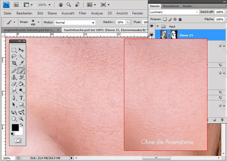Image resolution: width=227 pixels, height=161 pixels.
Task: Create a new layer in Layers panel
Action: (x=214, y=120)
